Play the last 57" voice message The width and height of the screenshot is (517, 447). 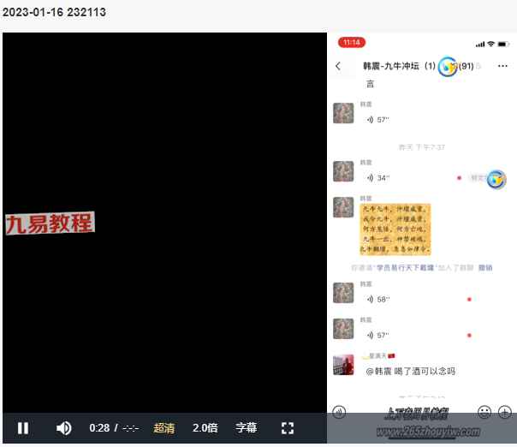pos(377,335)
